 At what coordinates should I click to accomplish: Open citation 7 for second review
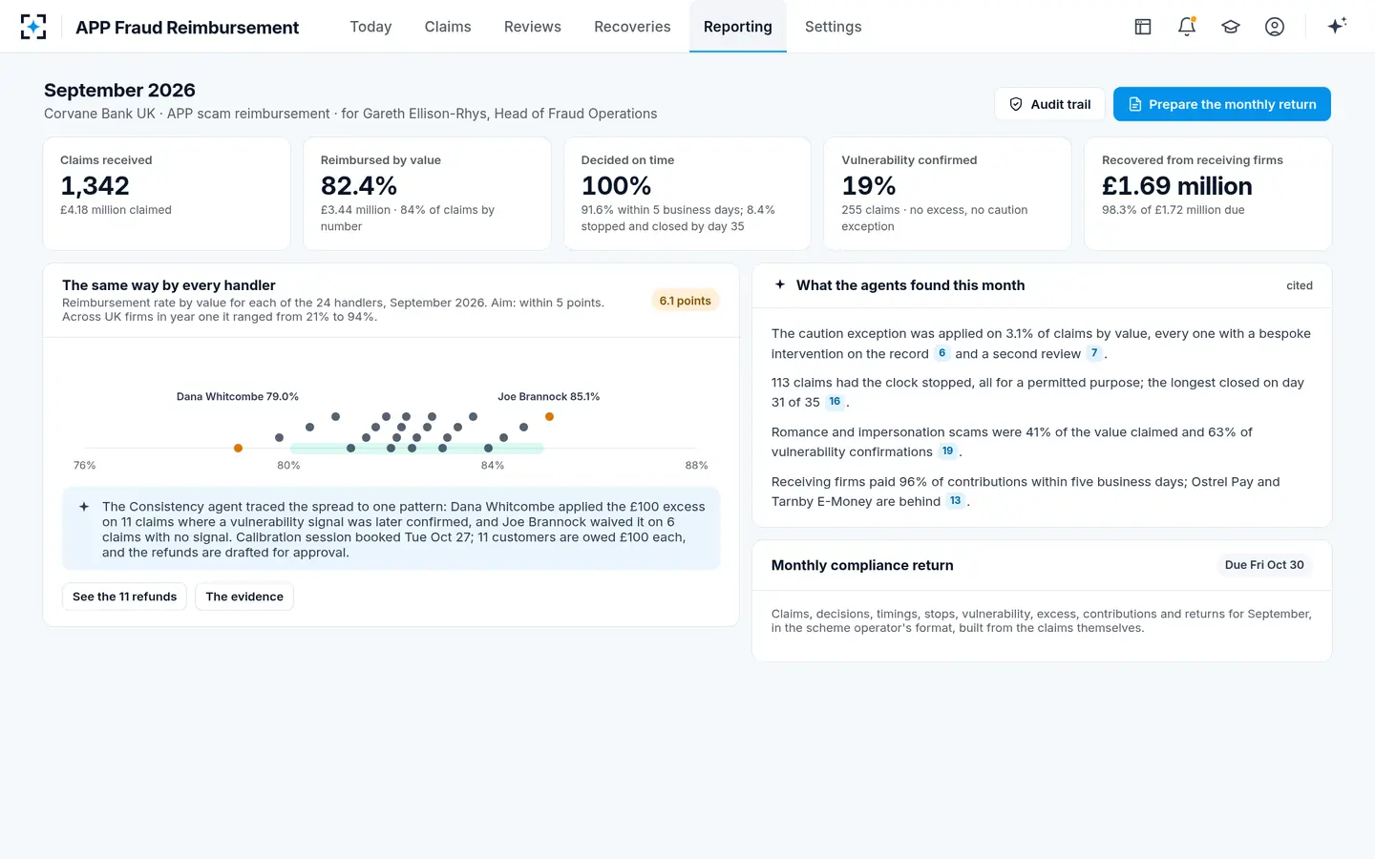1094,353
